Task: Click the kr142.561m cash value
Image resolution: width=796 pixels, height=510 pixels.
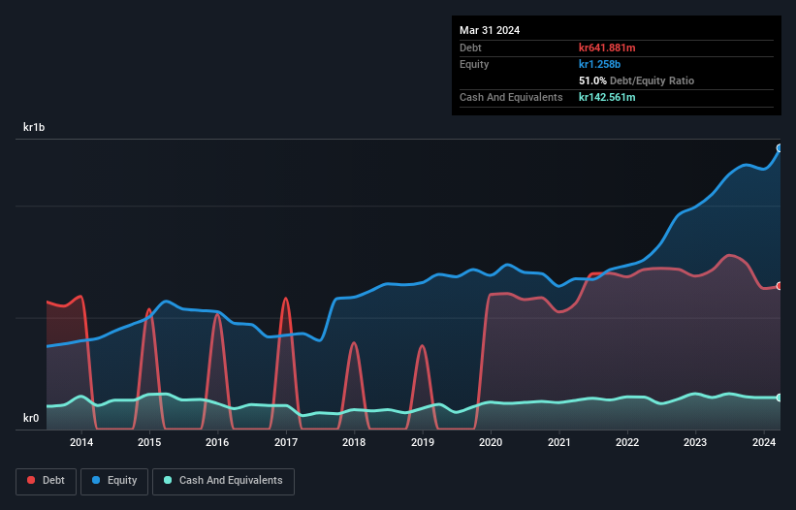Action: [607, 97]
